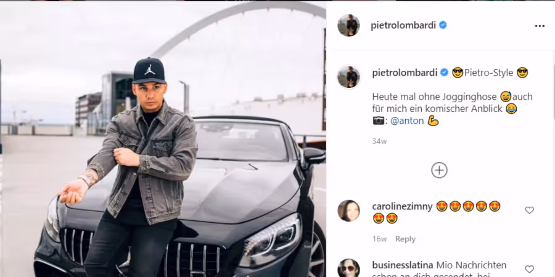555x277 pixels.
Task: Open businesslatina username link
Action: [403, 265]
